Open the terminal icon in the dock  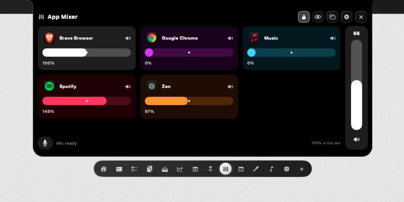[119, 169]
